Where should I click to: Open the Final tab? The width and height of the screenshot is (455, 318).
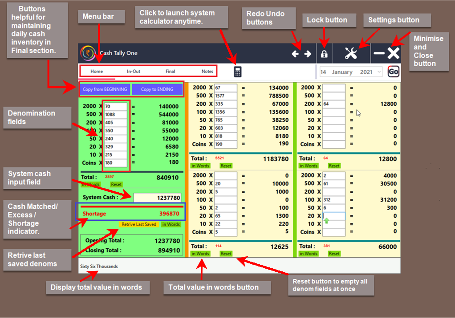pos(171,71)
